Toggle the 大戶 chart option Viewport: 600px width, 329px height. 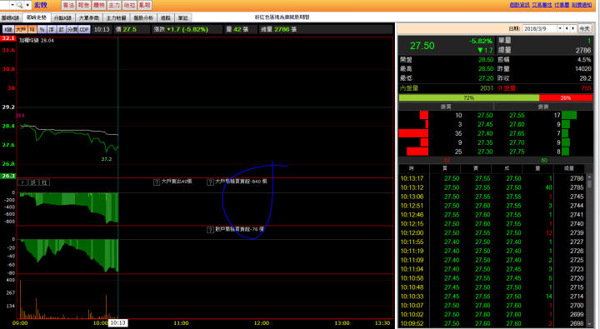pyautogui.click(x=21, y=29)
